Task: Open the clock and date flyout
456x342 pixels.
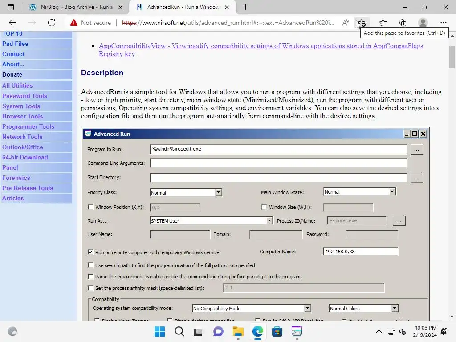Action: (x=424, y=331)
